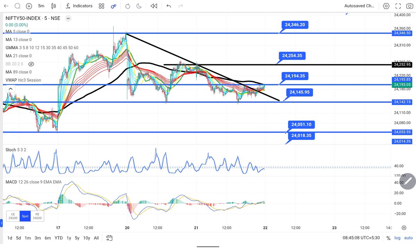Undo the last chart action

(x=169, y=6)
